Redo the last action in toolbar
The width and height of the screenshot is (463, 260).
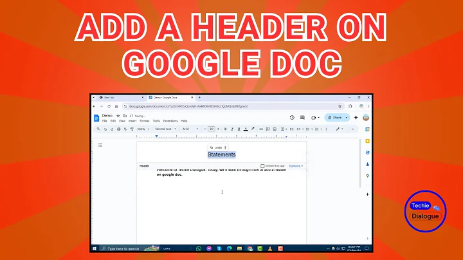pos(112,129)
